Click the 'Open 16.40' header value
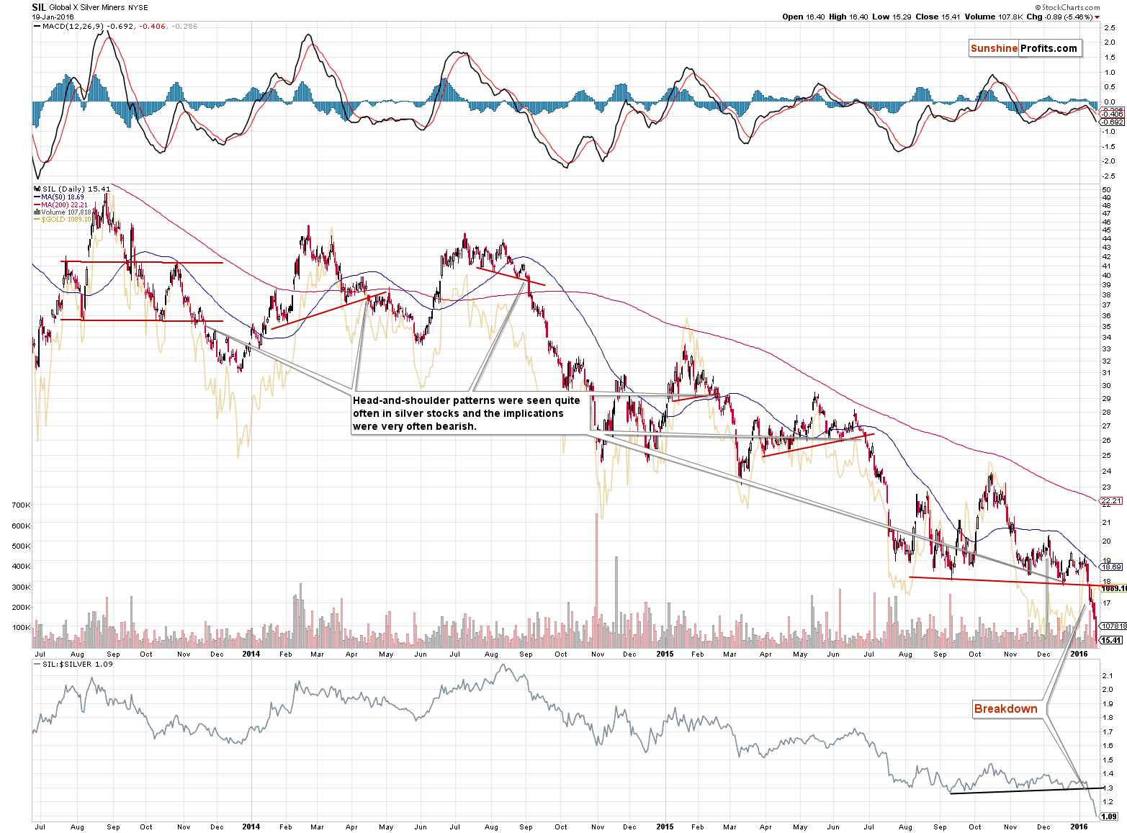 point(804,17)
